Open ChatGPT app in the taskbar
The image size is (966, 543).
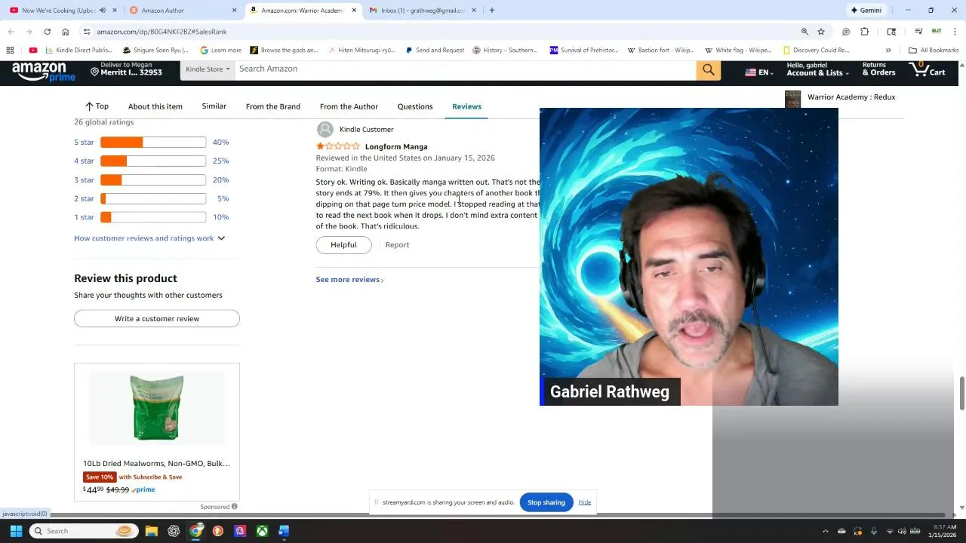coord(174,531)
